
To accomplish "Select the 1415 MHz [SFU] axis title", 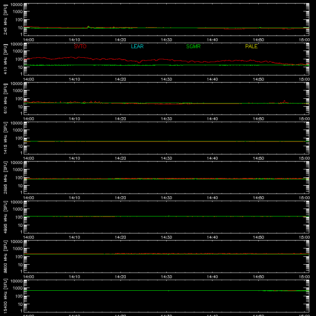I will coord(5,138).
